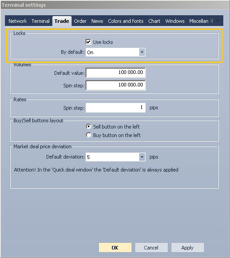Viewport: 230px width, 258px height.
Task: Go to the Colors and fonts tab
Action: click(x=126, y=21)
